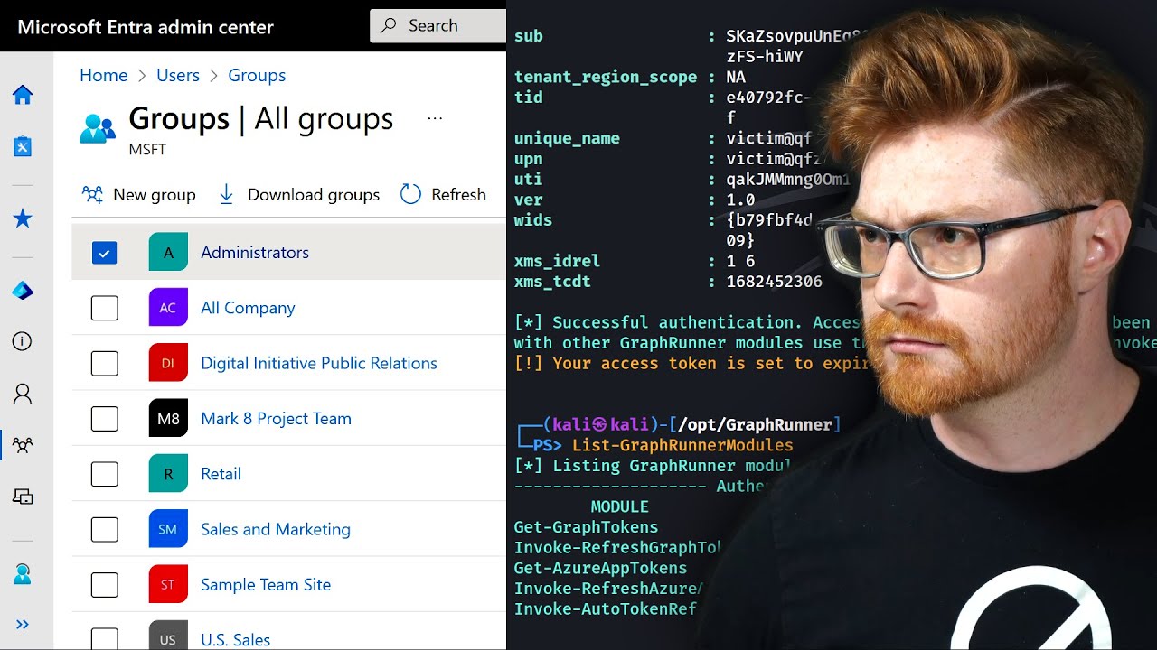Go to Groups breadcrumb
The width and height of the screenshot is (1157, 650).
257,75
